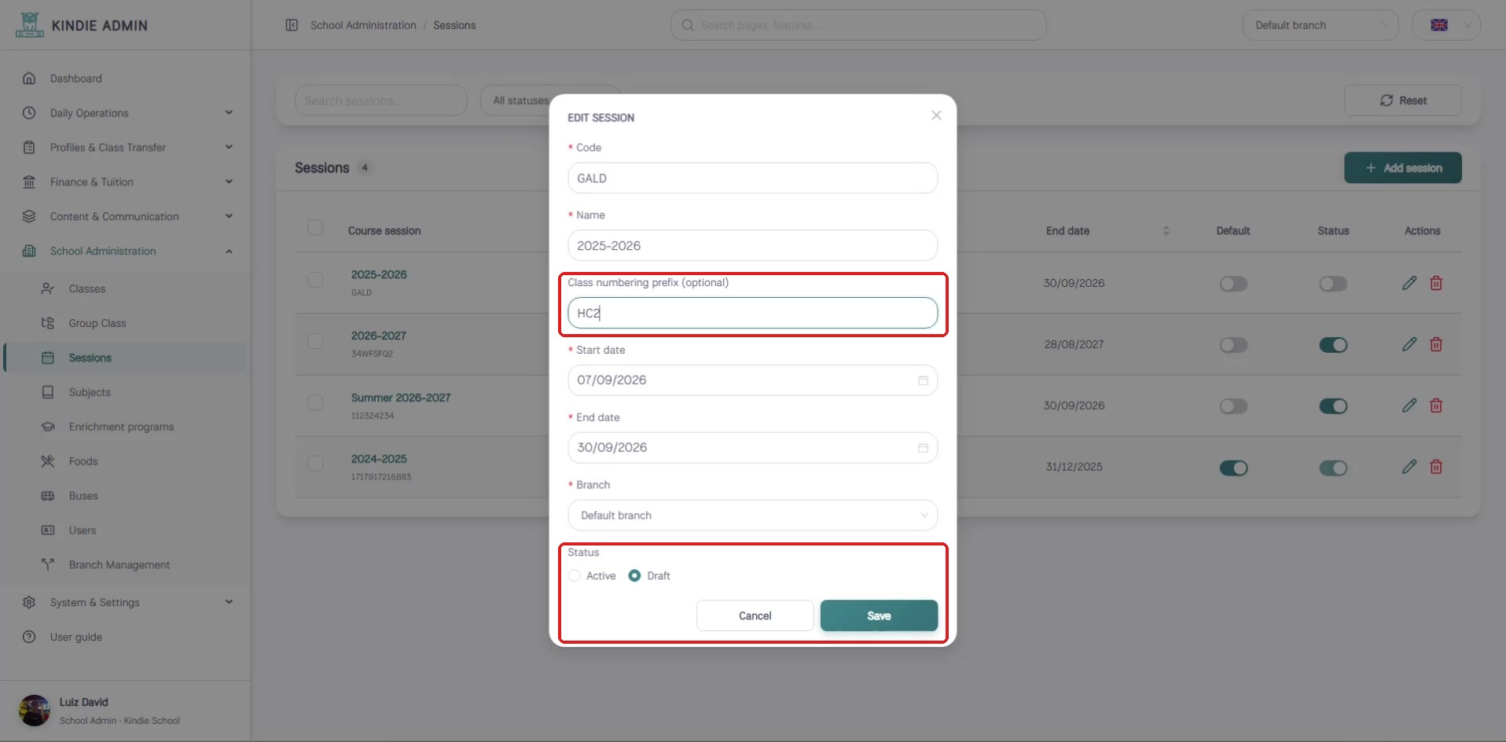Click the Class numbering prefix field
The width and height of the screenshot is (1506, 742).
click(x=752, y=313)
